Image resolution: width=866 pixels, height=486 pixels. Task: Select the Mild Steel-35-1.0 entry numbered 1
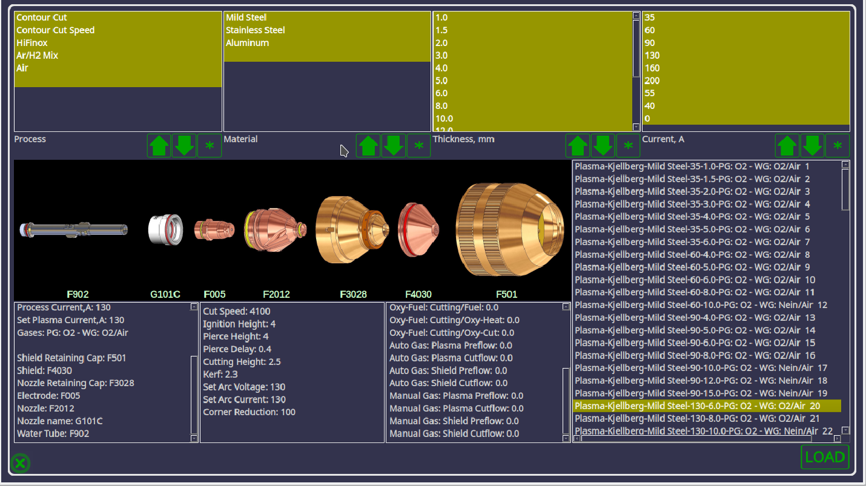pyautogui.click(x=692, y=166)
